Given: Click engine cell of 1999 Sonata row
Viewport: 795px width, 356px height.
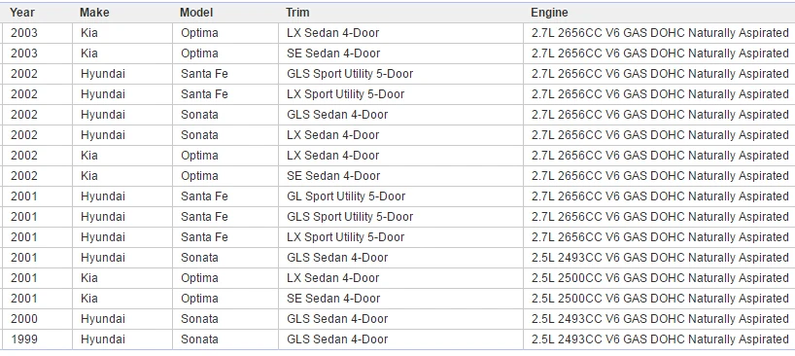Looking at the screenshot, I should pos(660,339).
